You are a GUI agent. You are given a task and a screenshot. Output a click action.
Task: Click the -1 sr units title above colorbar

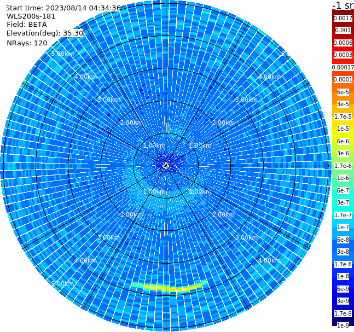coord(343,5)
